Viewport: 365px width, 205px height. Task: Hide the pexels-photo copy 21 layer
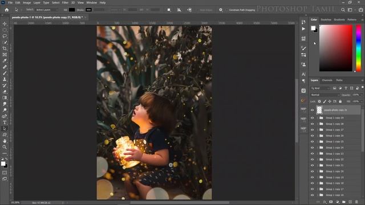click(312, 110)
